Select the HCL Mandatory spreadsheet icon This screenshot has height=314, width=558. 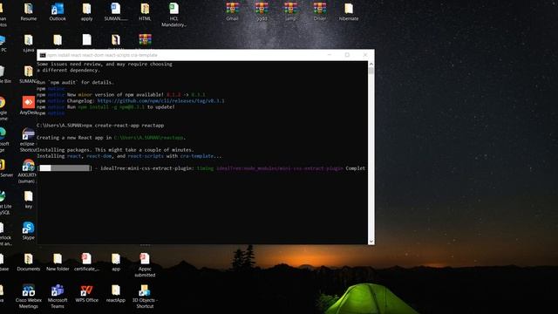(174, 15)
